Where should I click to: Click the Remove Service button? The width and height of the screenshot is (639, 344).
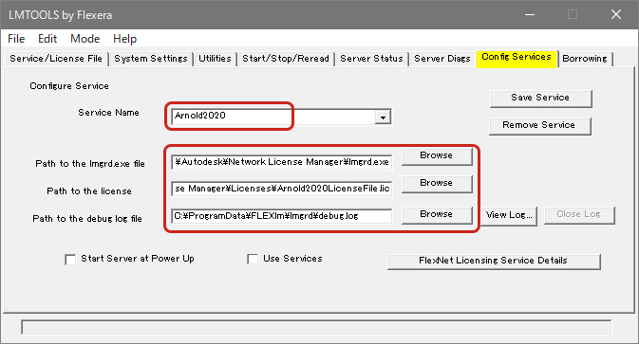pyautogui.click(x=539, y=126)
